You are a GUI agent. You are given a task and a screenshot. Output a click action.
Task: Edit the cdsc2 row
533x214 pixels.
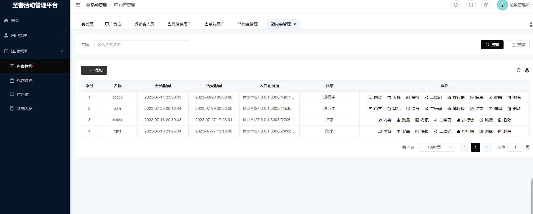coord(495,97)
